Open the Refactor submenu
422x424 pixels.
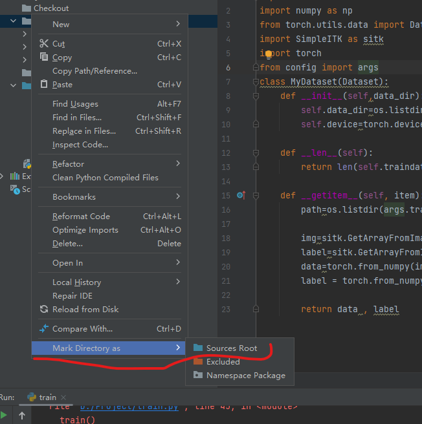pyautogui.click(x=109, y=164)
